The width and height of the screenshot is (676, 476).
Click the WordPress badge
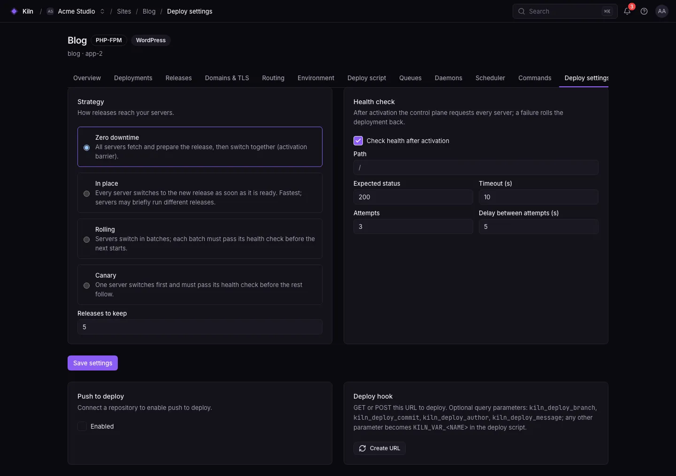151,40
